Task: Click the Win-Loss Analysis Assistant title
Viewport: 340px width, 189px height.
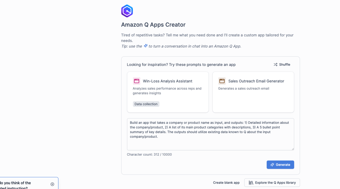Action: pyautogui.click(x=168, y=81)
